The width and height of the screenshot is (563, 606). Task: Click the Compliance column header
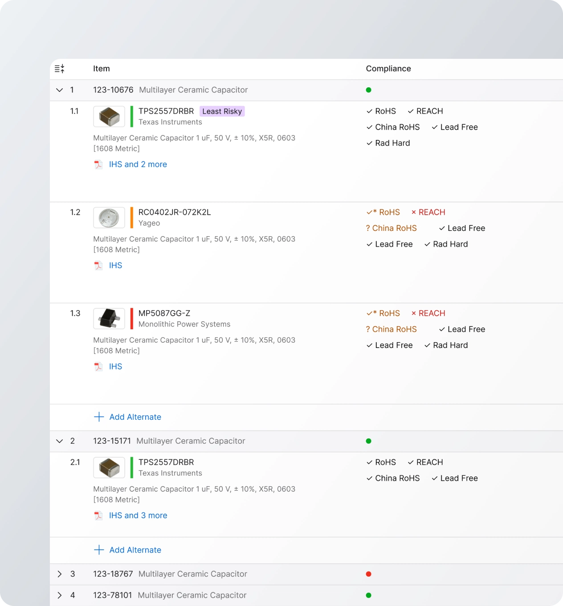click(x=388, y=69)
